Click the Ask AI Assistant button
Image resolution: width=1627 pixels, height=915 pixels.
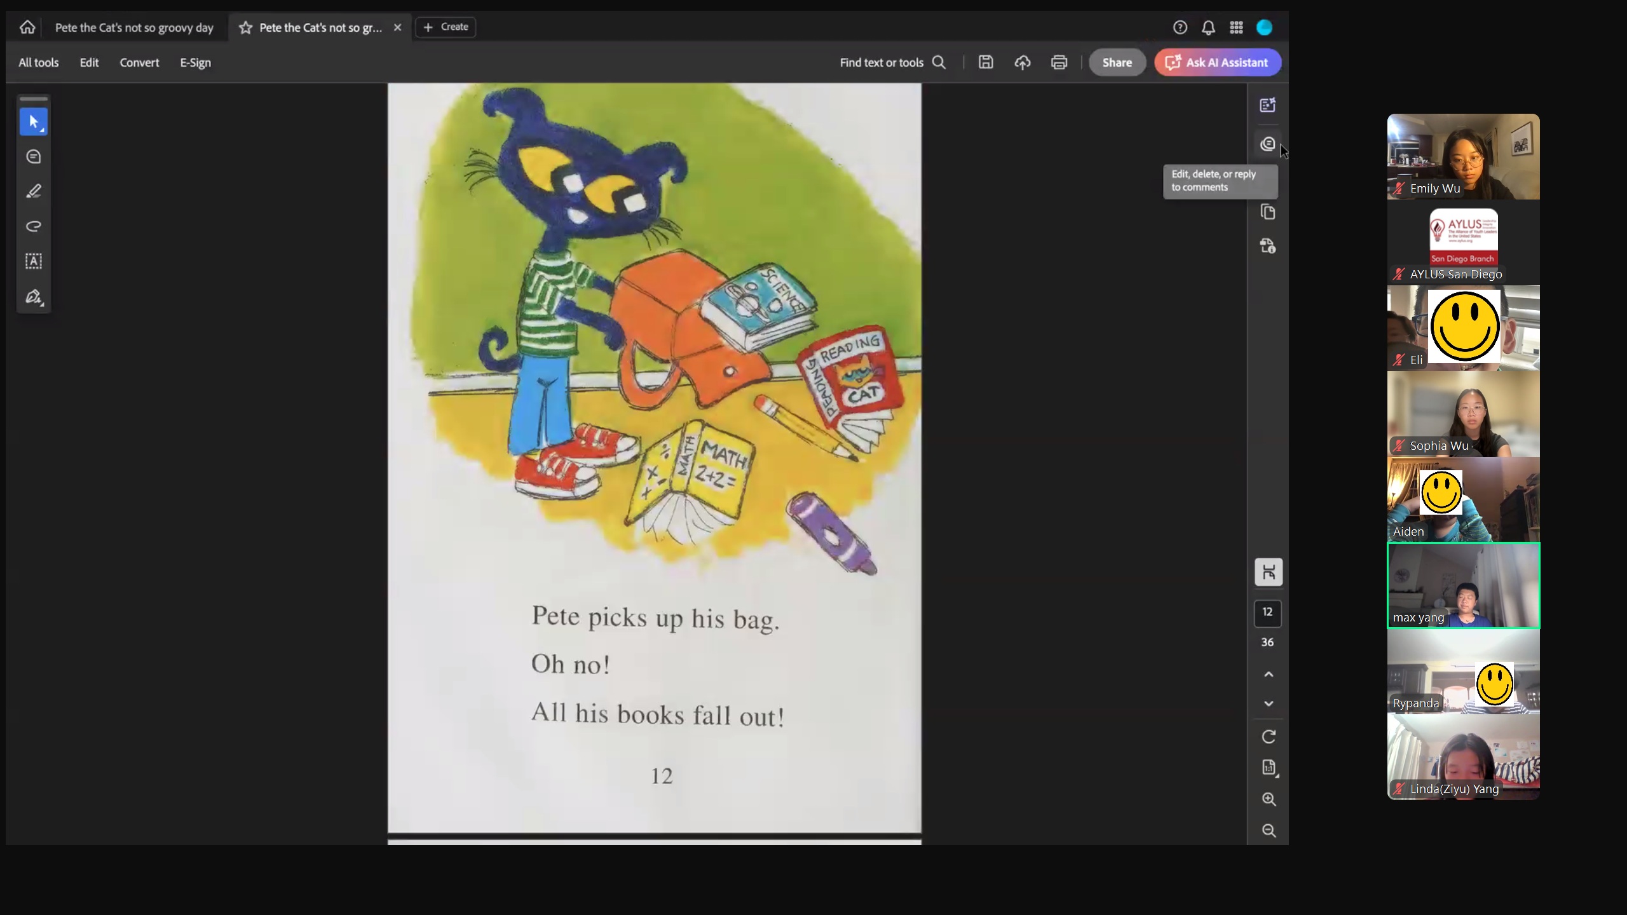tap(1217, 62)
